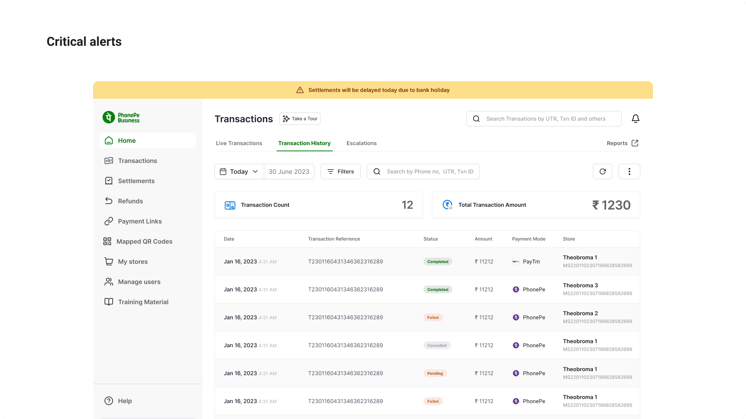Open the Filters panel
The height and width of the screenshot is (419, 746).
(x=340, y=171)
